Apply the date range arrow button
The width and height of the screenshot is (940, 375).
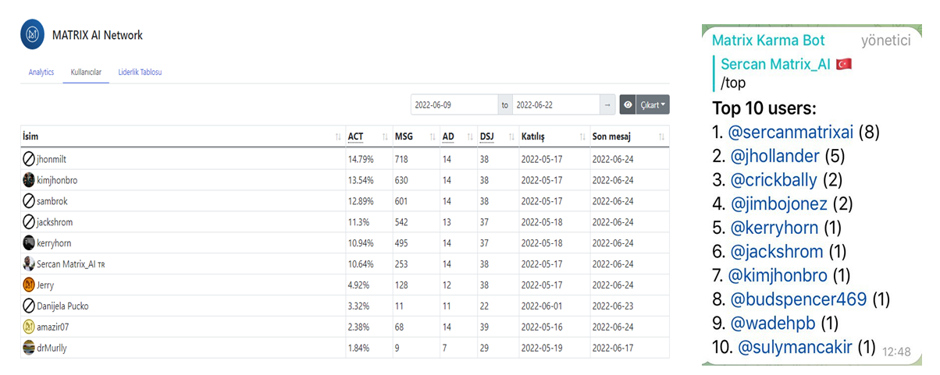[607, 105]
